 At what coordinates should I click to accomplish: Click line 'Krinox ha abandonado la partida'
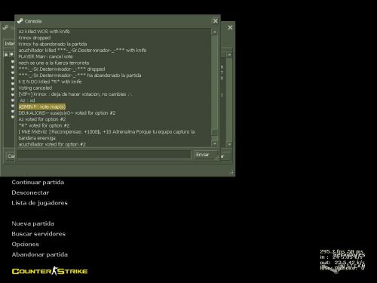pyautogui.click(x=53, y=44)
